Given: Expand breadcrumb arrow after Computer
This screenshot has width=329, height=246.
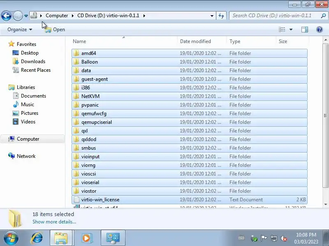Looking at the screenshot, I should point(73,16).
